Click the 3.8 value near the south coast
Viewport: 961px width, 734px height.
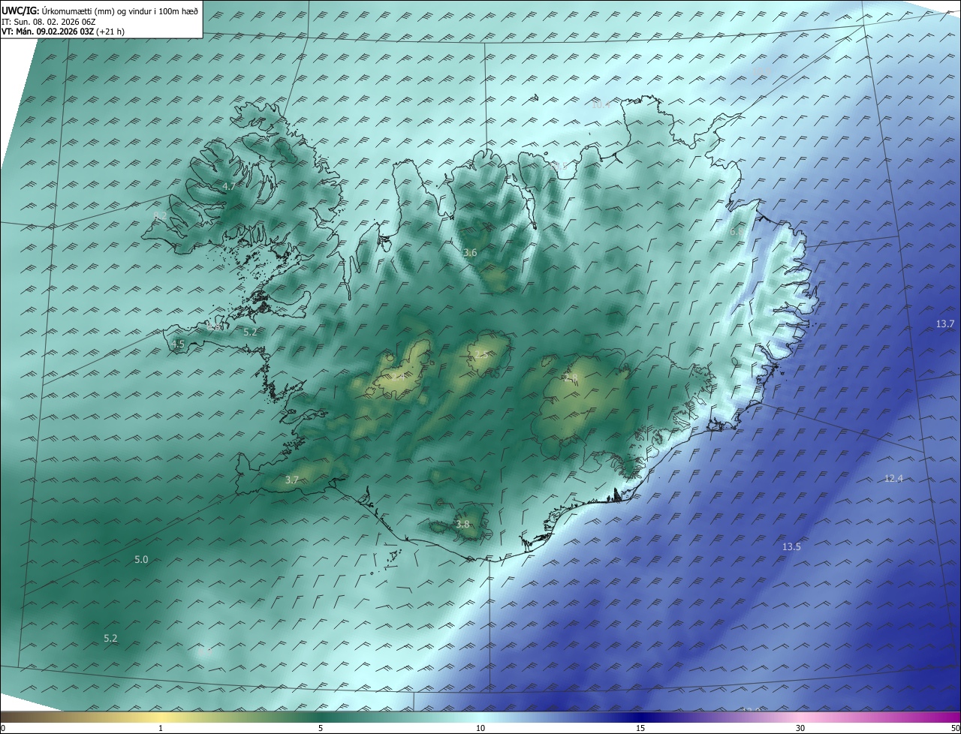click(462, 525)
